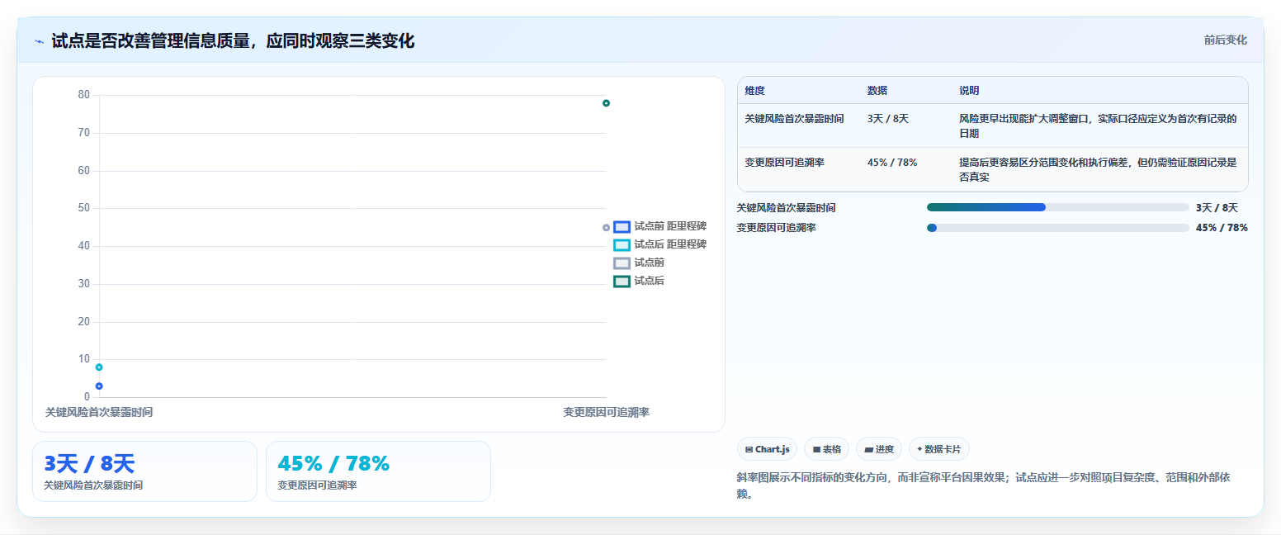Click the 变更原因可追溯率 table cell
This screenshot has width=1281, height=535.
tap(784, 162)
